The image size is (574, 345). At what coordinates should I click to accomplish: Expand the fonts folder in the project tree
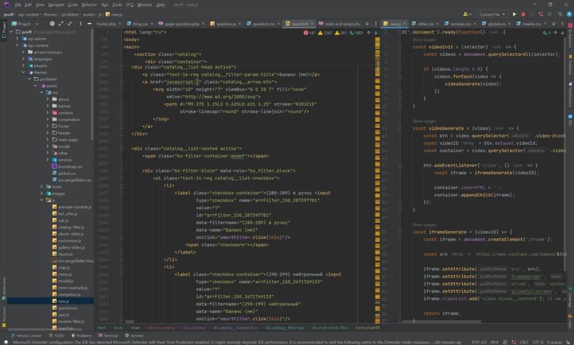[41, 187]
